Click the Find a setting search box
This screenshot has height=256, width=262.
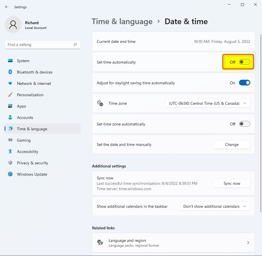43,45
